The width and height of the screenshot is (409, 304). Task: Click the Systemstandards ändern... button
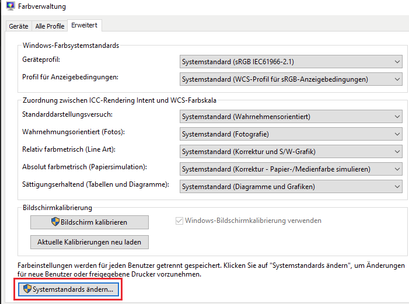click(x=69, y=289)
